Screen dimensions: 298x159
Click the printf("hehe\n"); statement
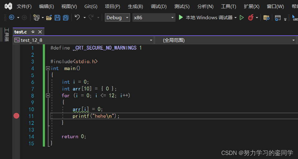click(96, 116)
